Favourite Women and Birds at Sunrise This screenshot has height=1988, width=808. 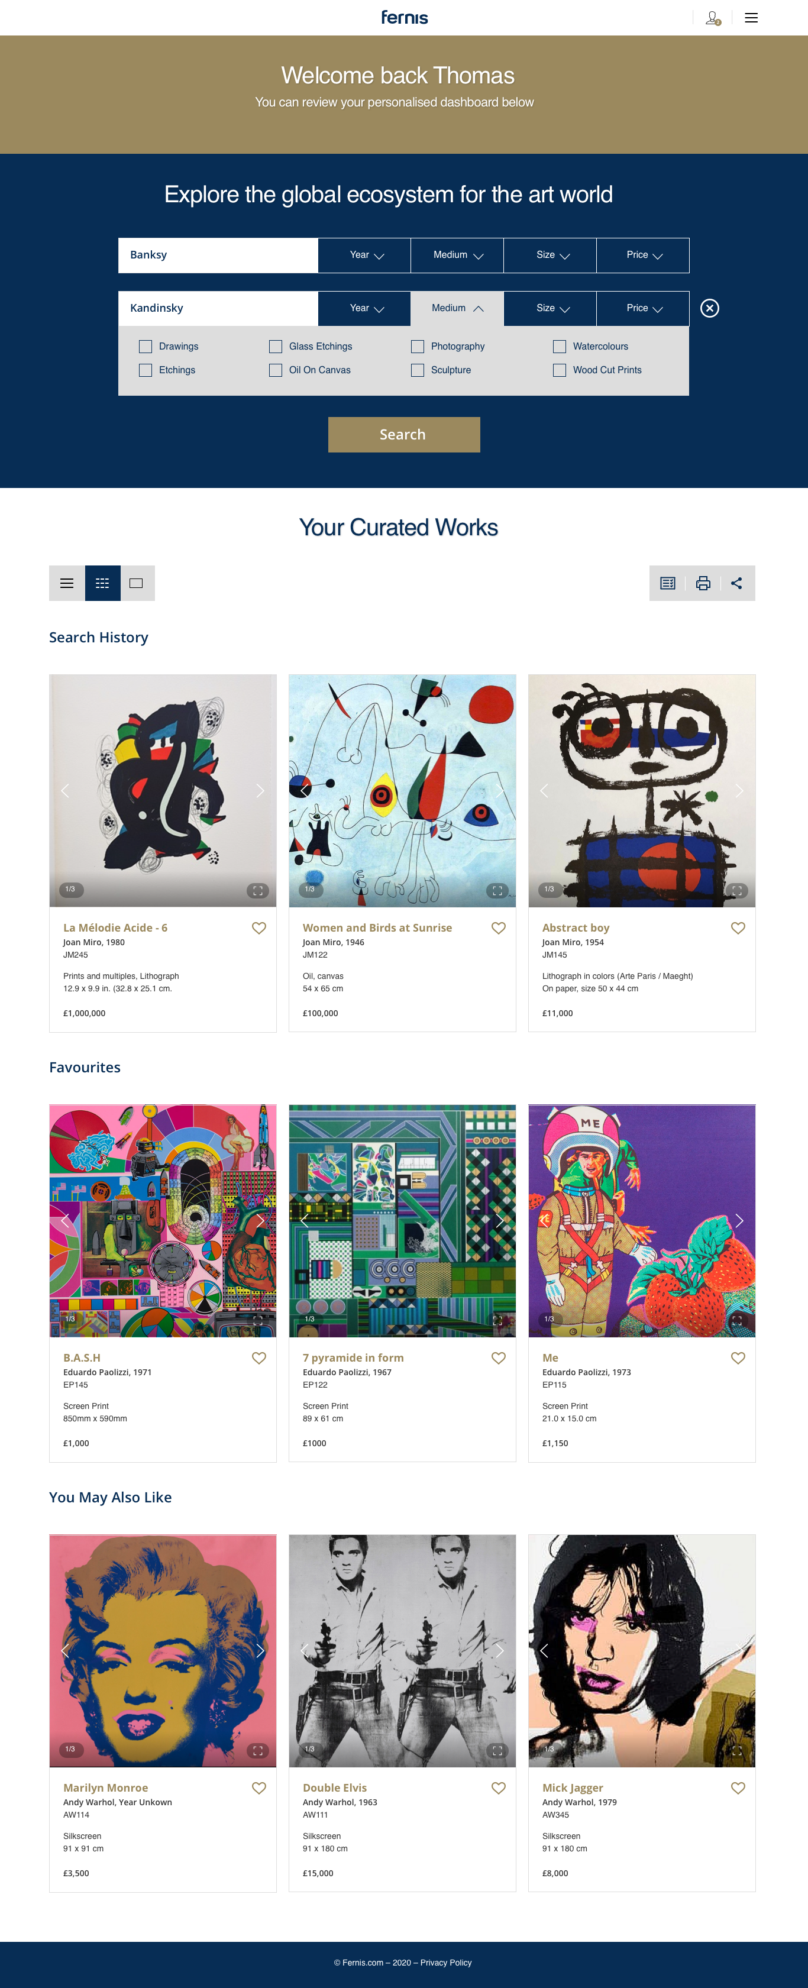pyautogui.click(x=499, y=929)
